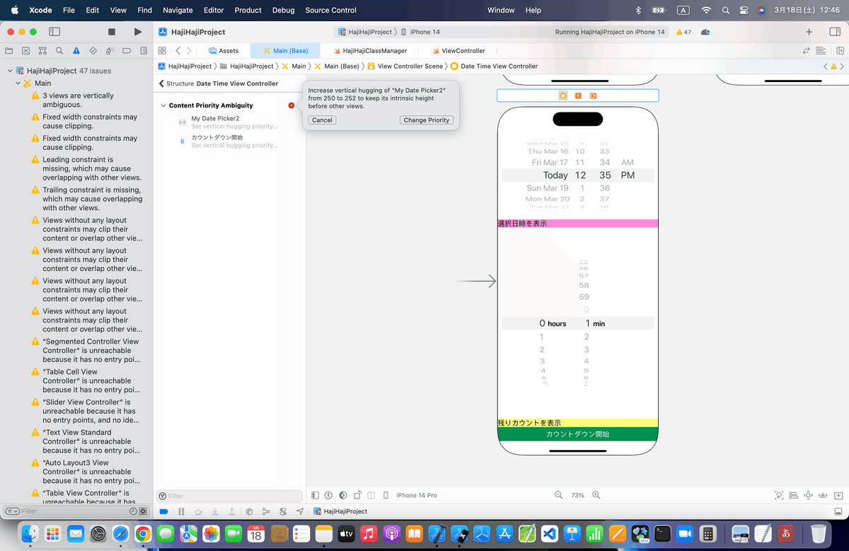Open Resolve Auto Layout Issues tool
The height and width of the screenshot is (551, 849).
coord(824,495)
